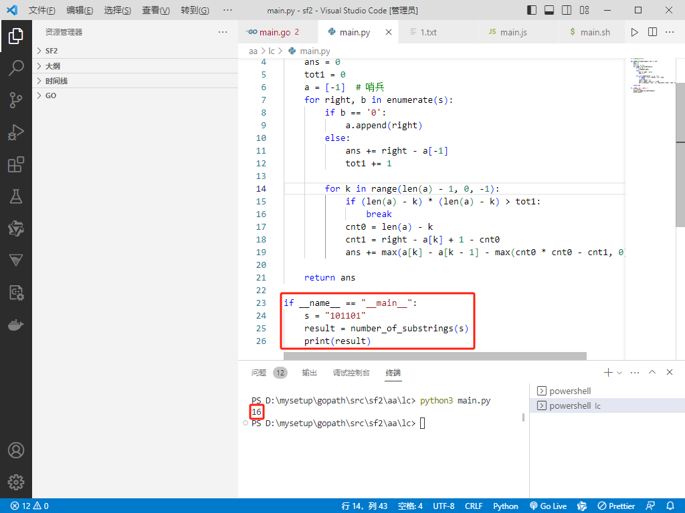685x513 pixels.
Task: Open the Testing flask icon
Action: point(16,197)
